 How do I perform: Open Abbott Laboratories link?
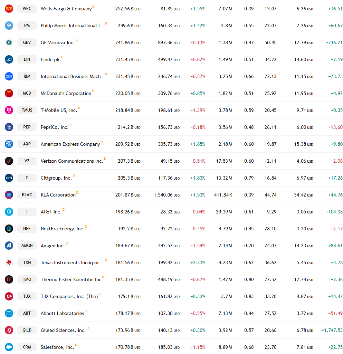coord(62,314)
